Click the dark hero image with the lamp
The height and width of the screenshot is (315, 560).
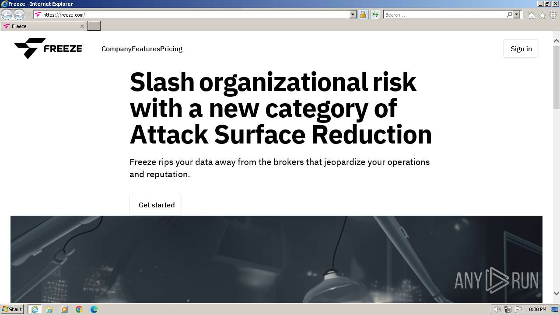[x=276, y=259]
